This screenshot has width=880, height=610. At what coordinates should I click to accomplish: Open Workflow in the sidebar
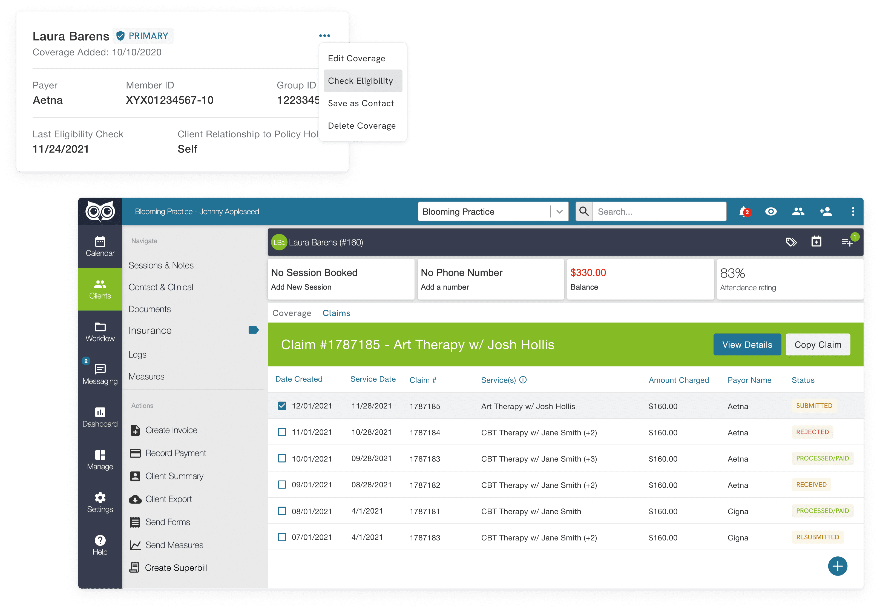(100, 332)
